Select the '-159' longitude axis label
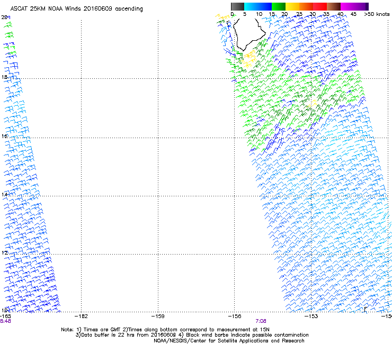The image size is (392, 344). pos(158,316)
